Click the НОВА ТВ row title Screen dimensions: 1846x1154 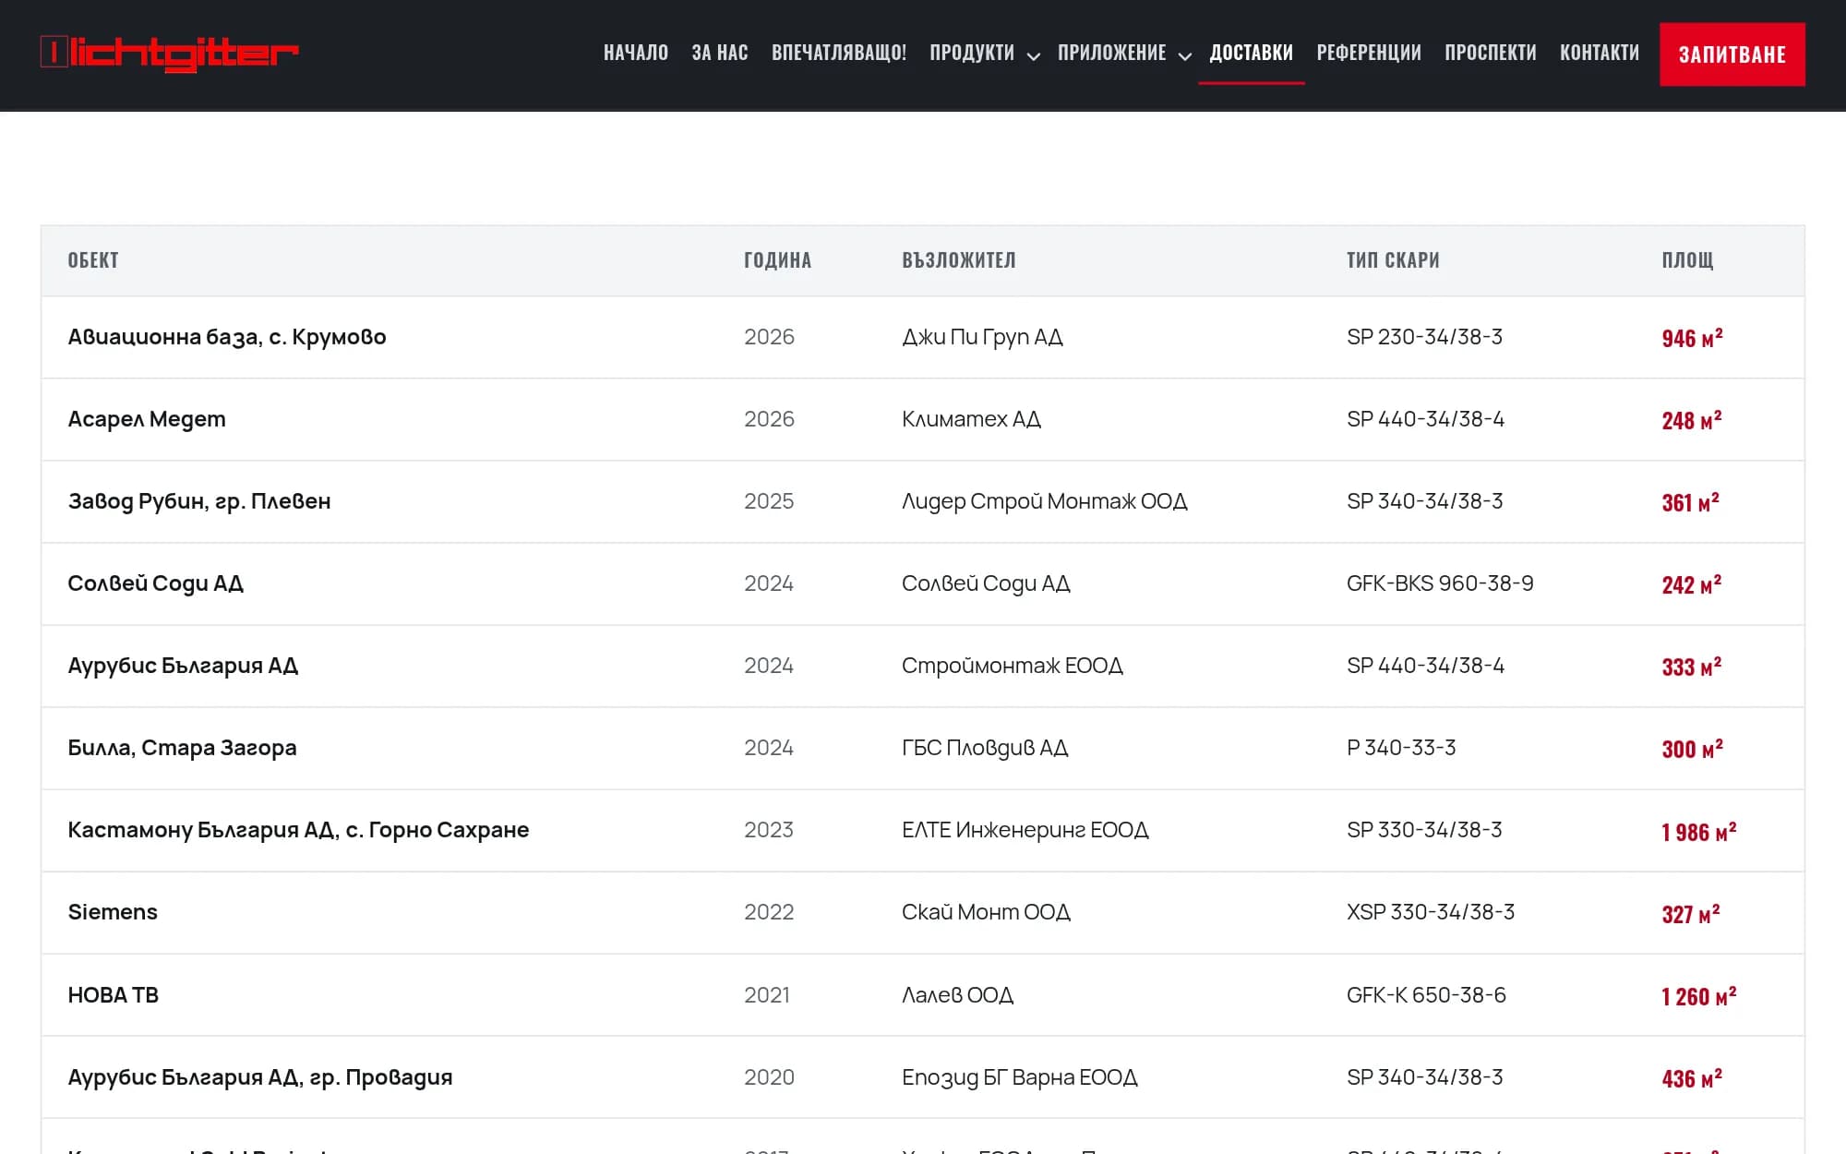[114, 995]
